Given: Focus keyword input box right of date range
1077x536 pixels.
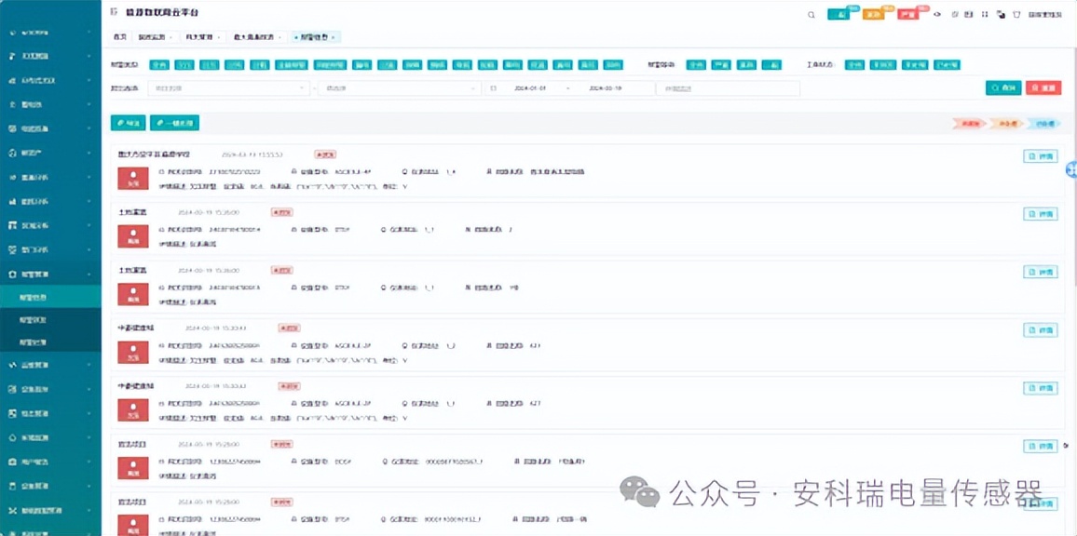Looking at the screenshot, I should coord(728,88).
